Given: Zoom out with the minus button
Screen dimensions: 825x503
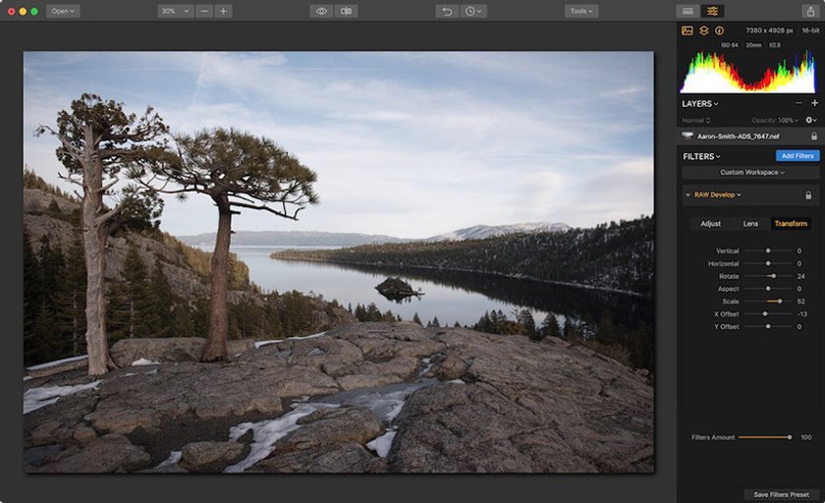Looking at the screenshot, I should click(204, 11).
